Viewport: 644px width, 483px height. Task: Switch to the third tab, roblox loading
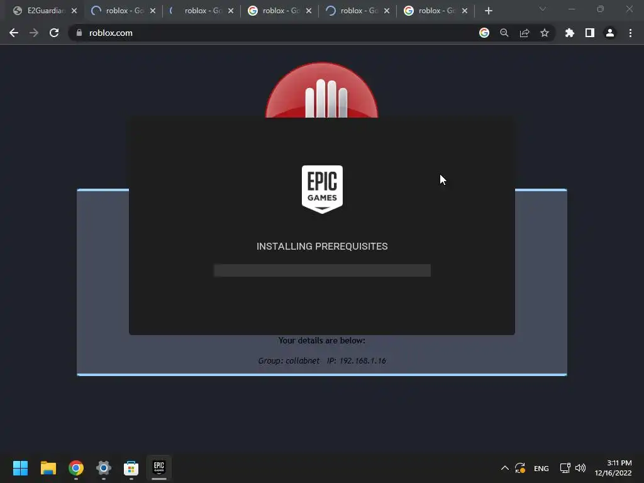[201, 11]
